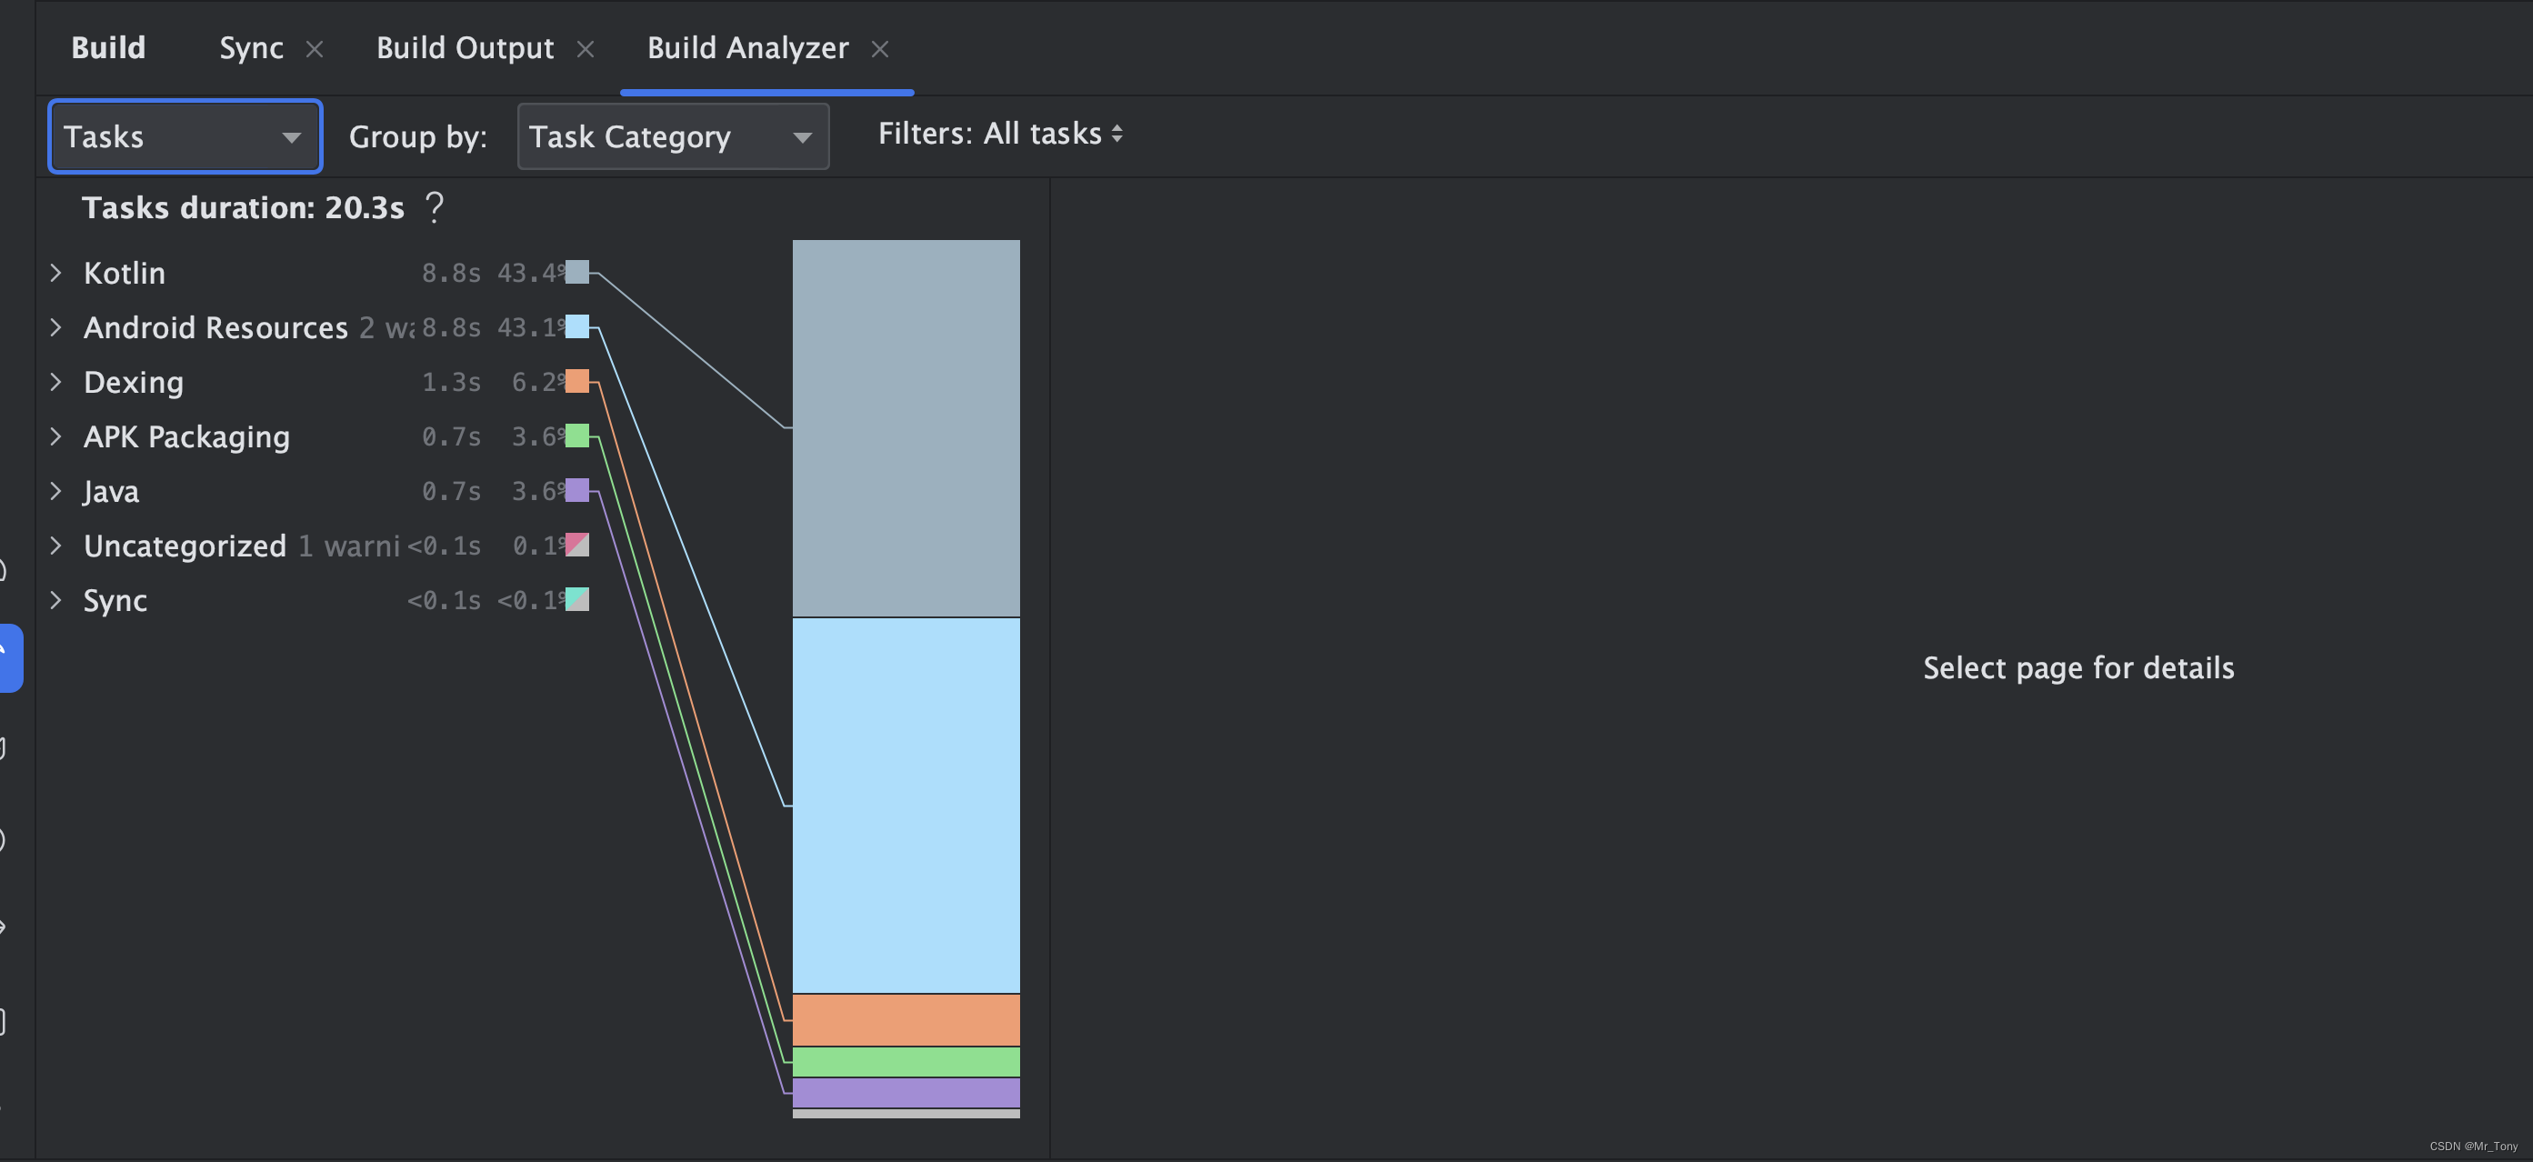Select the Java tasks row
The width and height of the screenshot is (2533, 1162).
111,492
